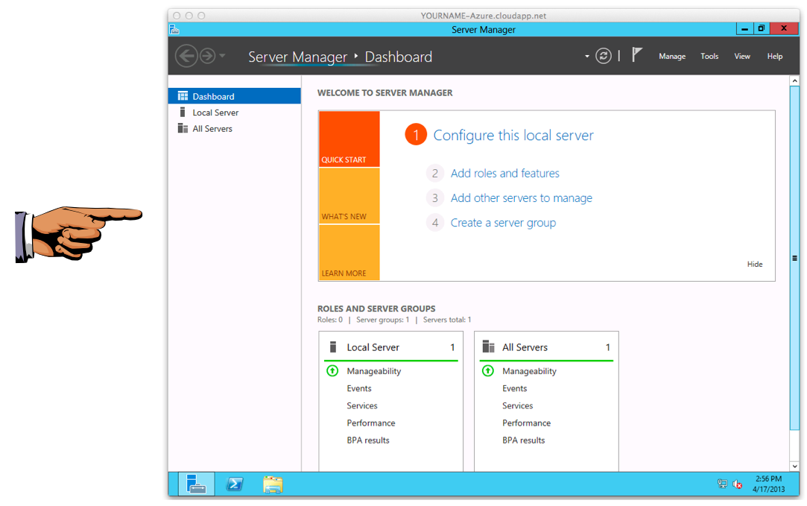Hide the welcome tile
Screen dimensions: 807x506
pos(755,264)
